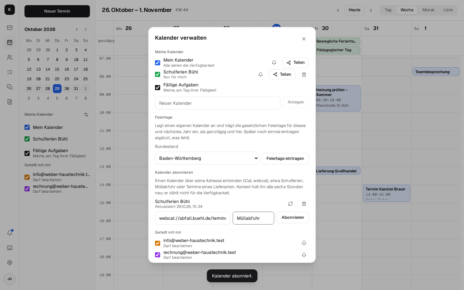Open the mail icon in the left sidebar
This screenshot has width=464, height=290.
[10, 28]
